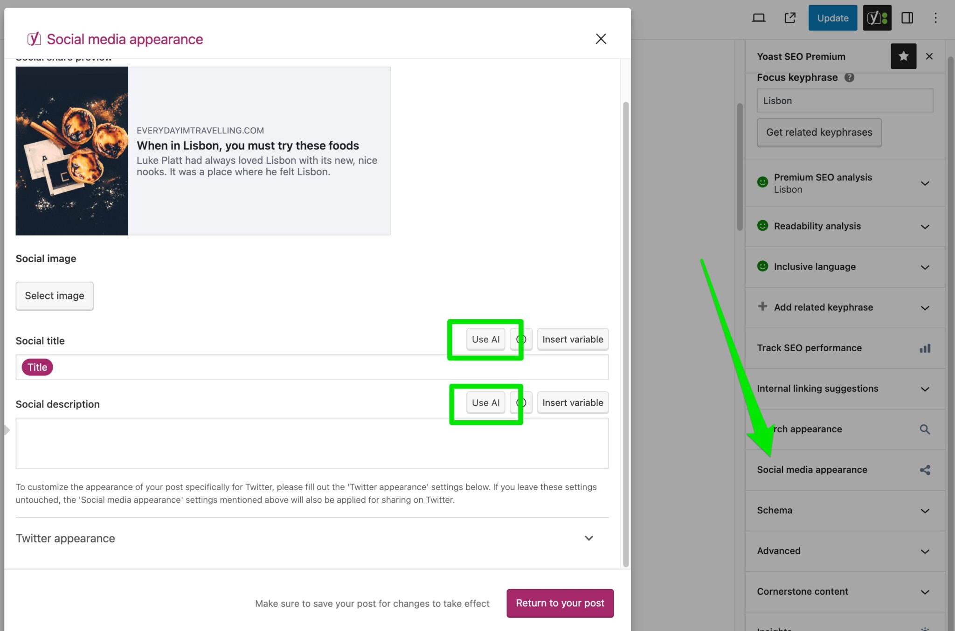The image size is (955, 631).
Task: Open the editor options three-dot menu
Action: [x=935, y=18]
